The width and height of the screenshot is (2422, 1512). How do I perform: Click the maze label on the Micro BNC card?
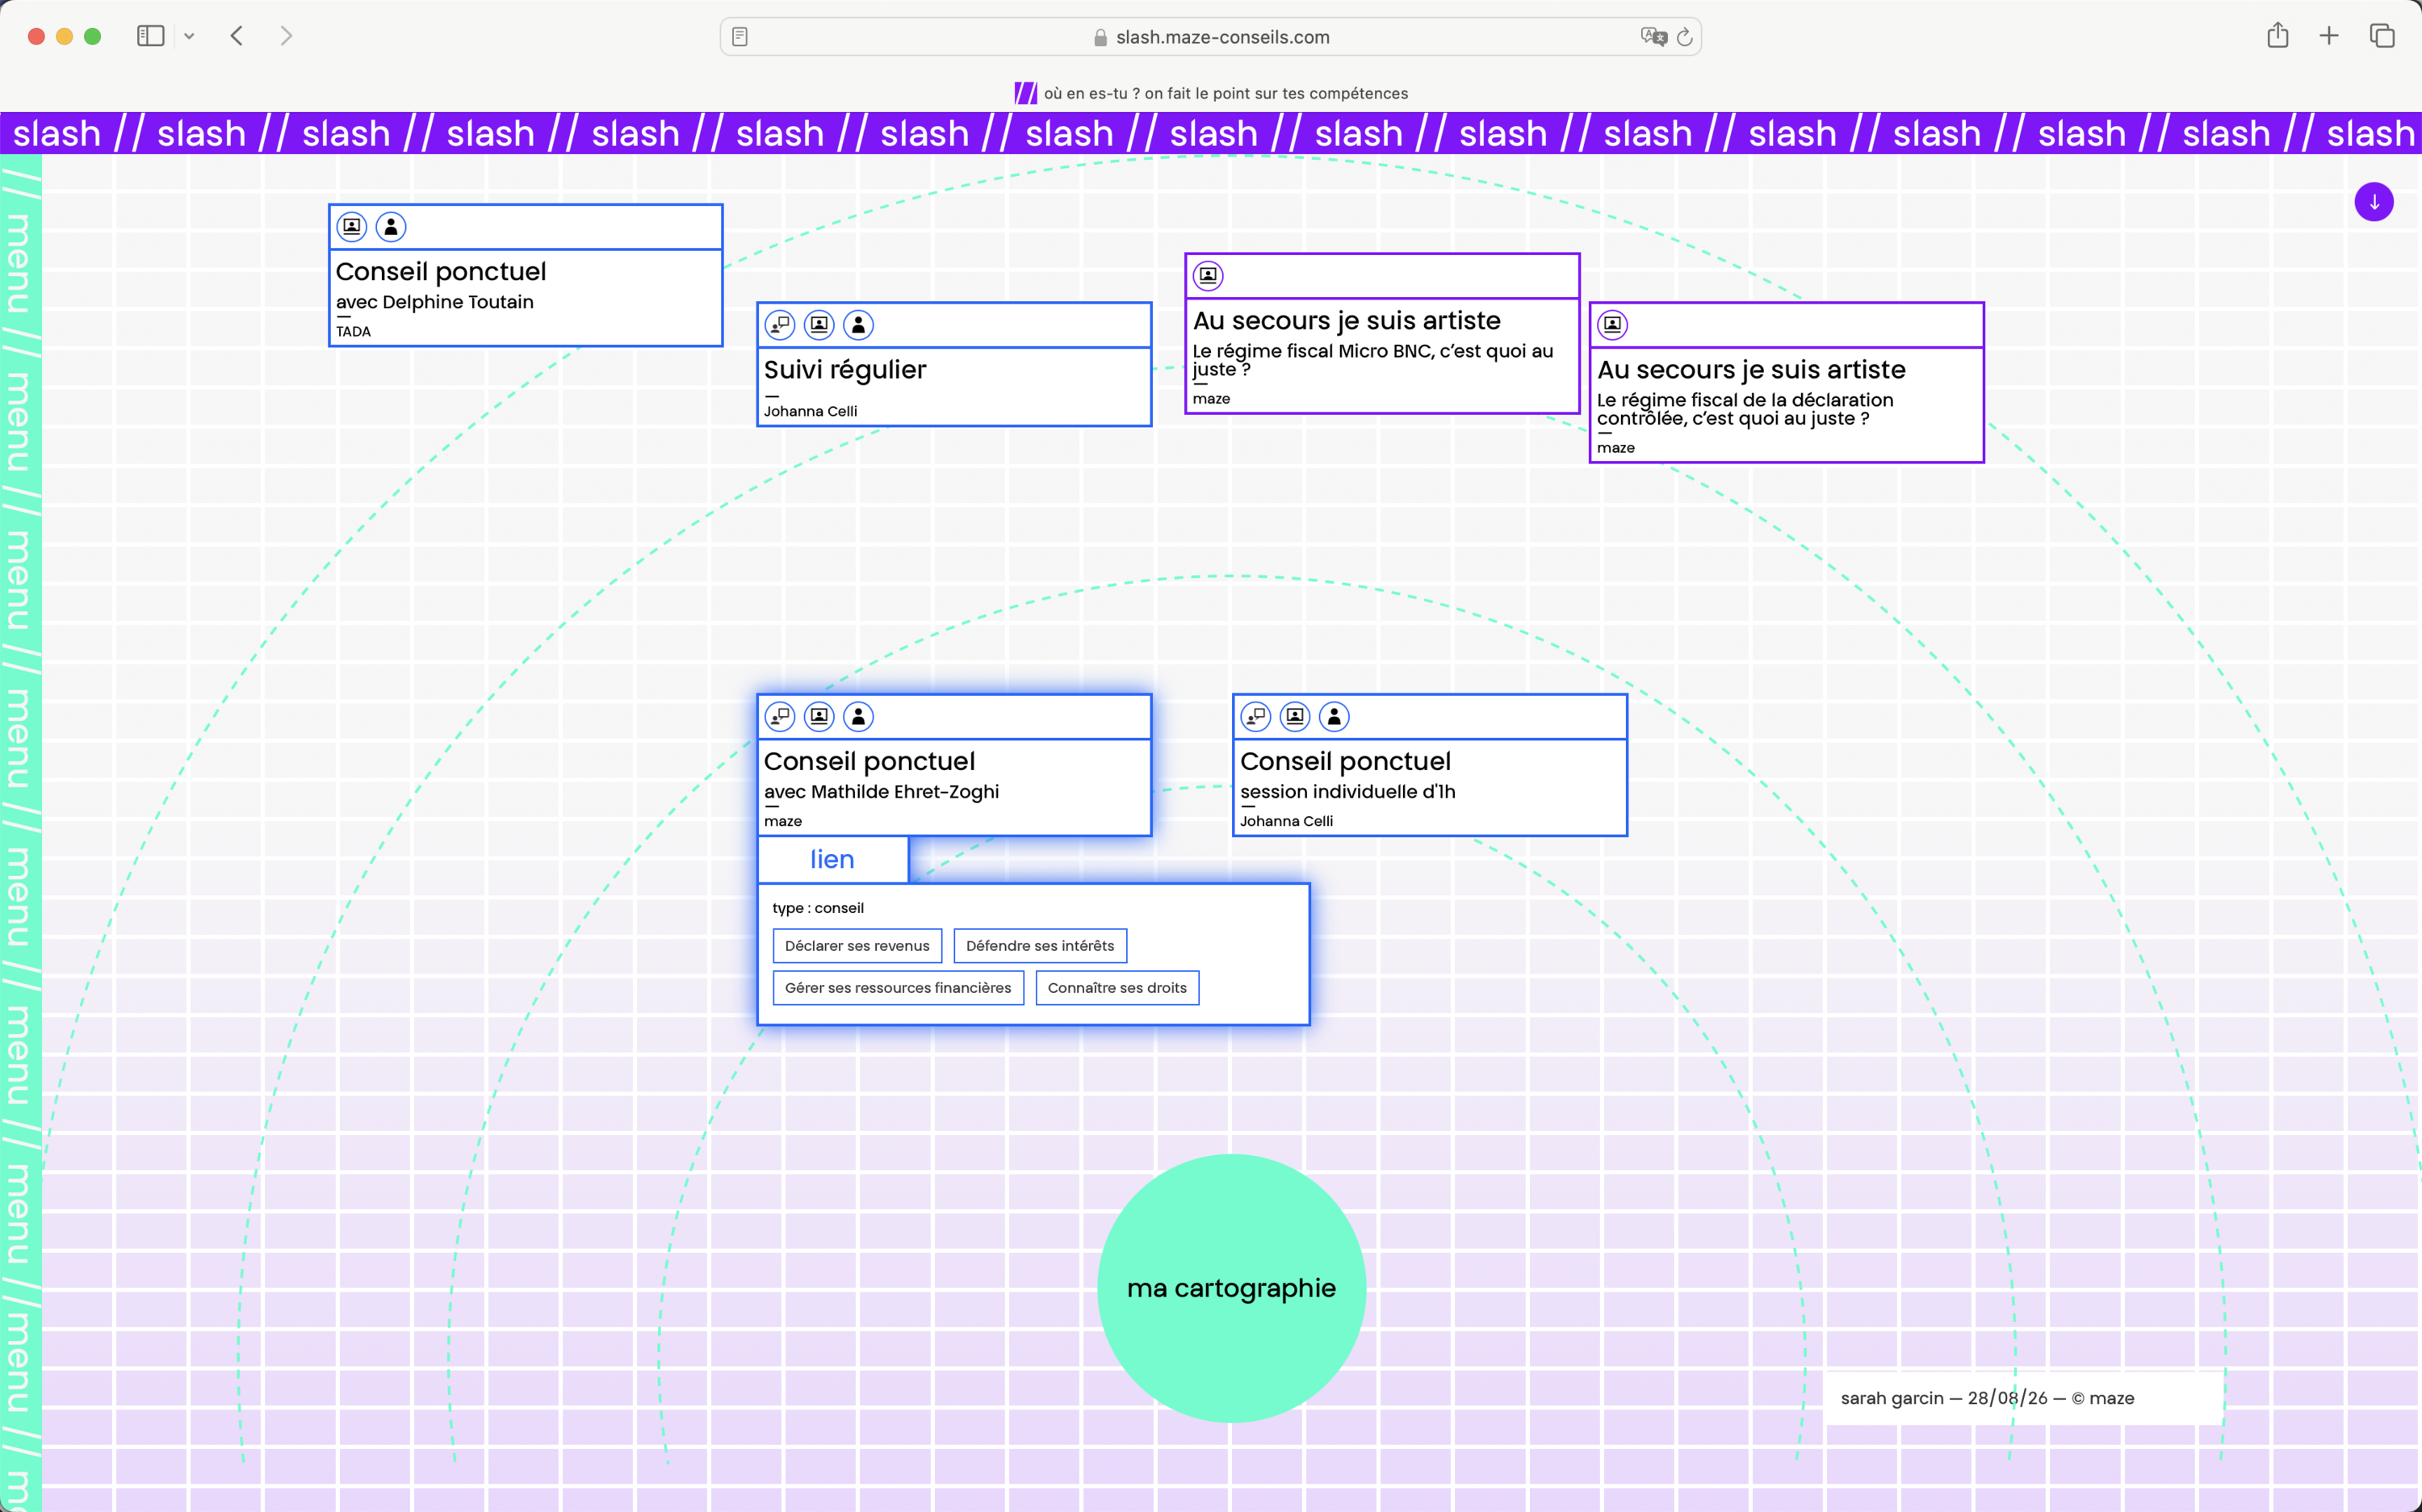(1211, 399)
